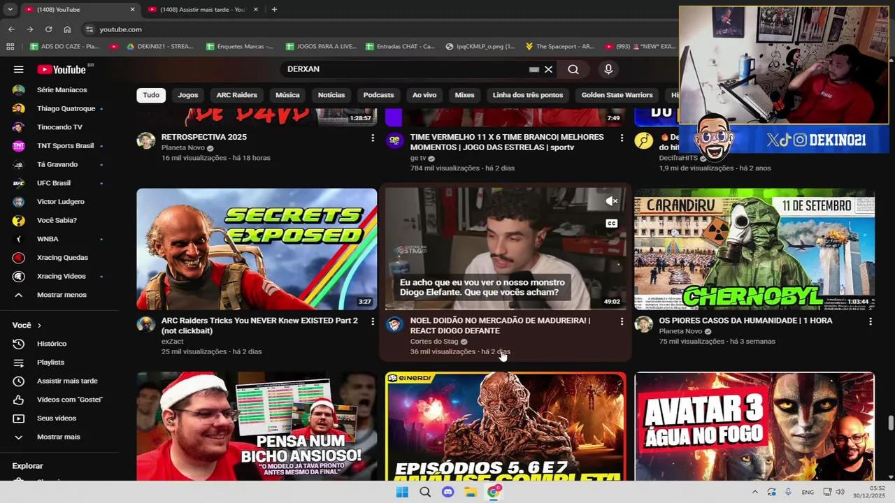Select the Jogos filter chip
This screenshot has height=503, width=895.
[x=188, y=95]
